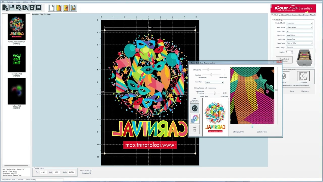Click the Save And Exit button
The height and width of the screenshot is (182, 323).
[x=195, y=129]
